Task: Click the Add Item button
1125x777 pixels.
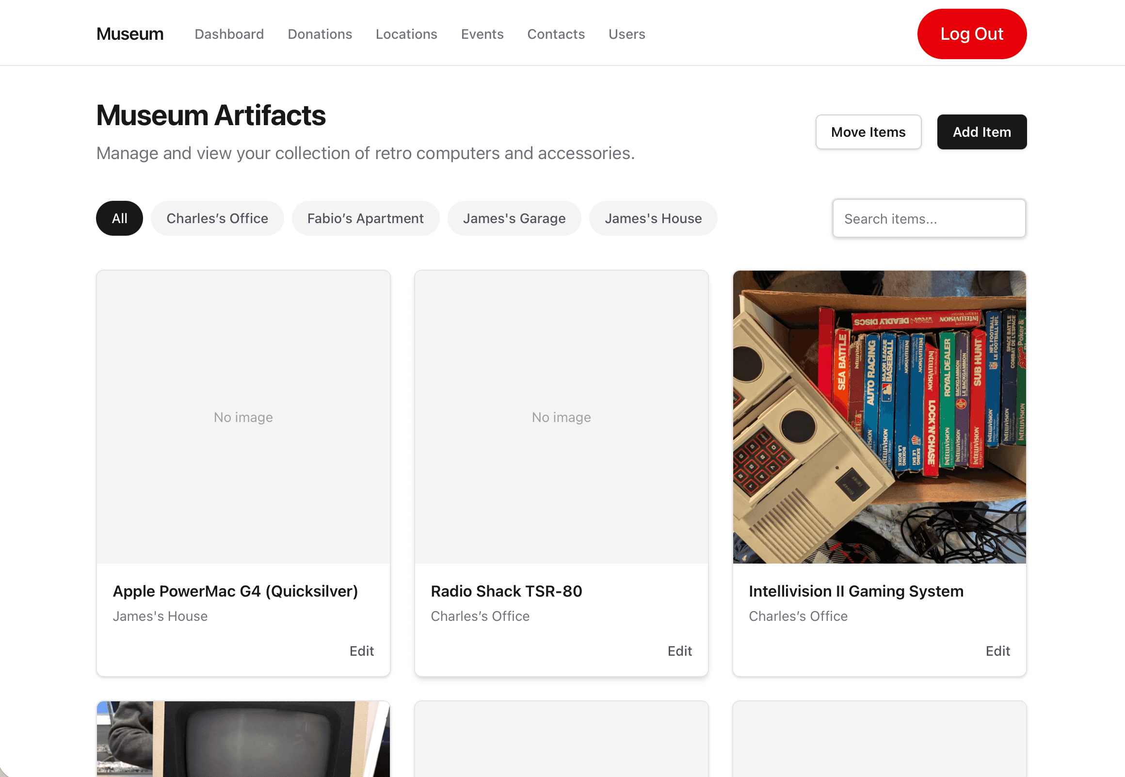Action: [981, 132]
